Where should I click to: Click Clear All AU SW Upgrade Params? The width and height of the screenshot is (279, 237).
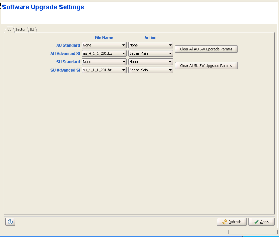coord(206,49)
